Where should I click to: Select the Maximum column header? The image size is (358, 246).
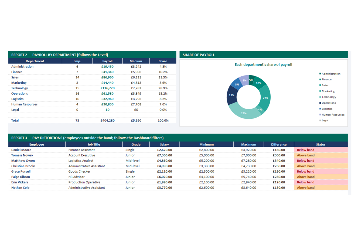[248, 145]
